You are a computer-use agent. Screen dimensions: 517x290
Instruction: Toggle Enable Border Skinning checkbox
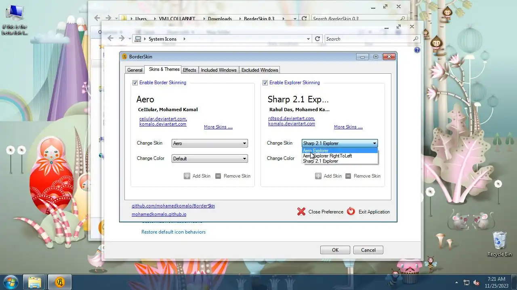click(x=135, y=83)
